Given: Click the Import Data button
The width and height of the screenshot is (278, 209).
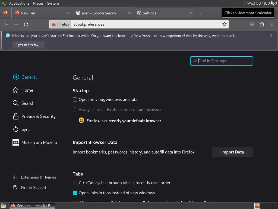Looking at the screenshot, I should click(232, 152).
